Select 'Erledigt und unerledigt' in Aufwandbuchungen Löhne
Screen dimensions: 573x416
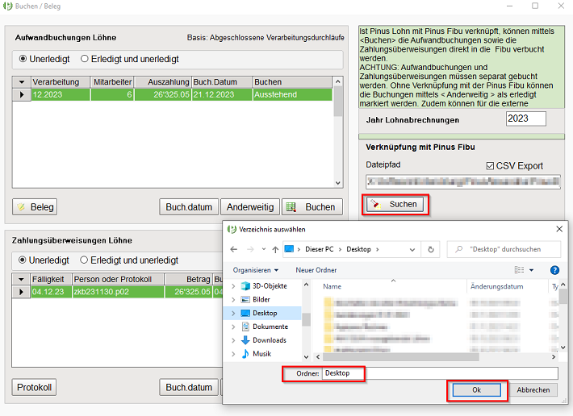tap(130, 59)
